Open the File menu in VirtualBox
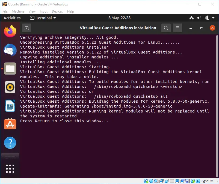 click(x=5, y=11)
